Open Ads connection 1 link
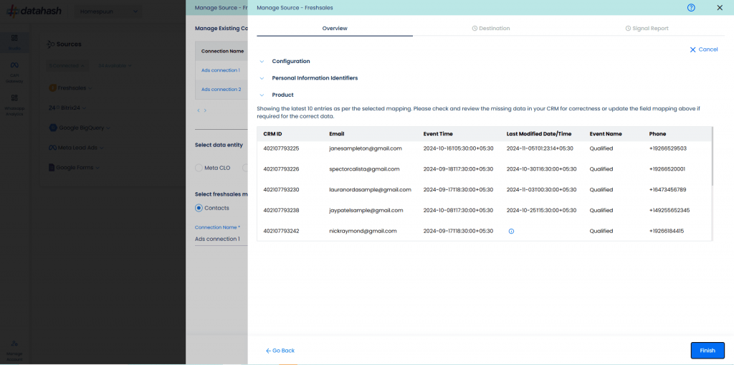Screen dimensions: 734x365 coord(221,70)
